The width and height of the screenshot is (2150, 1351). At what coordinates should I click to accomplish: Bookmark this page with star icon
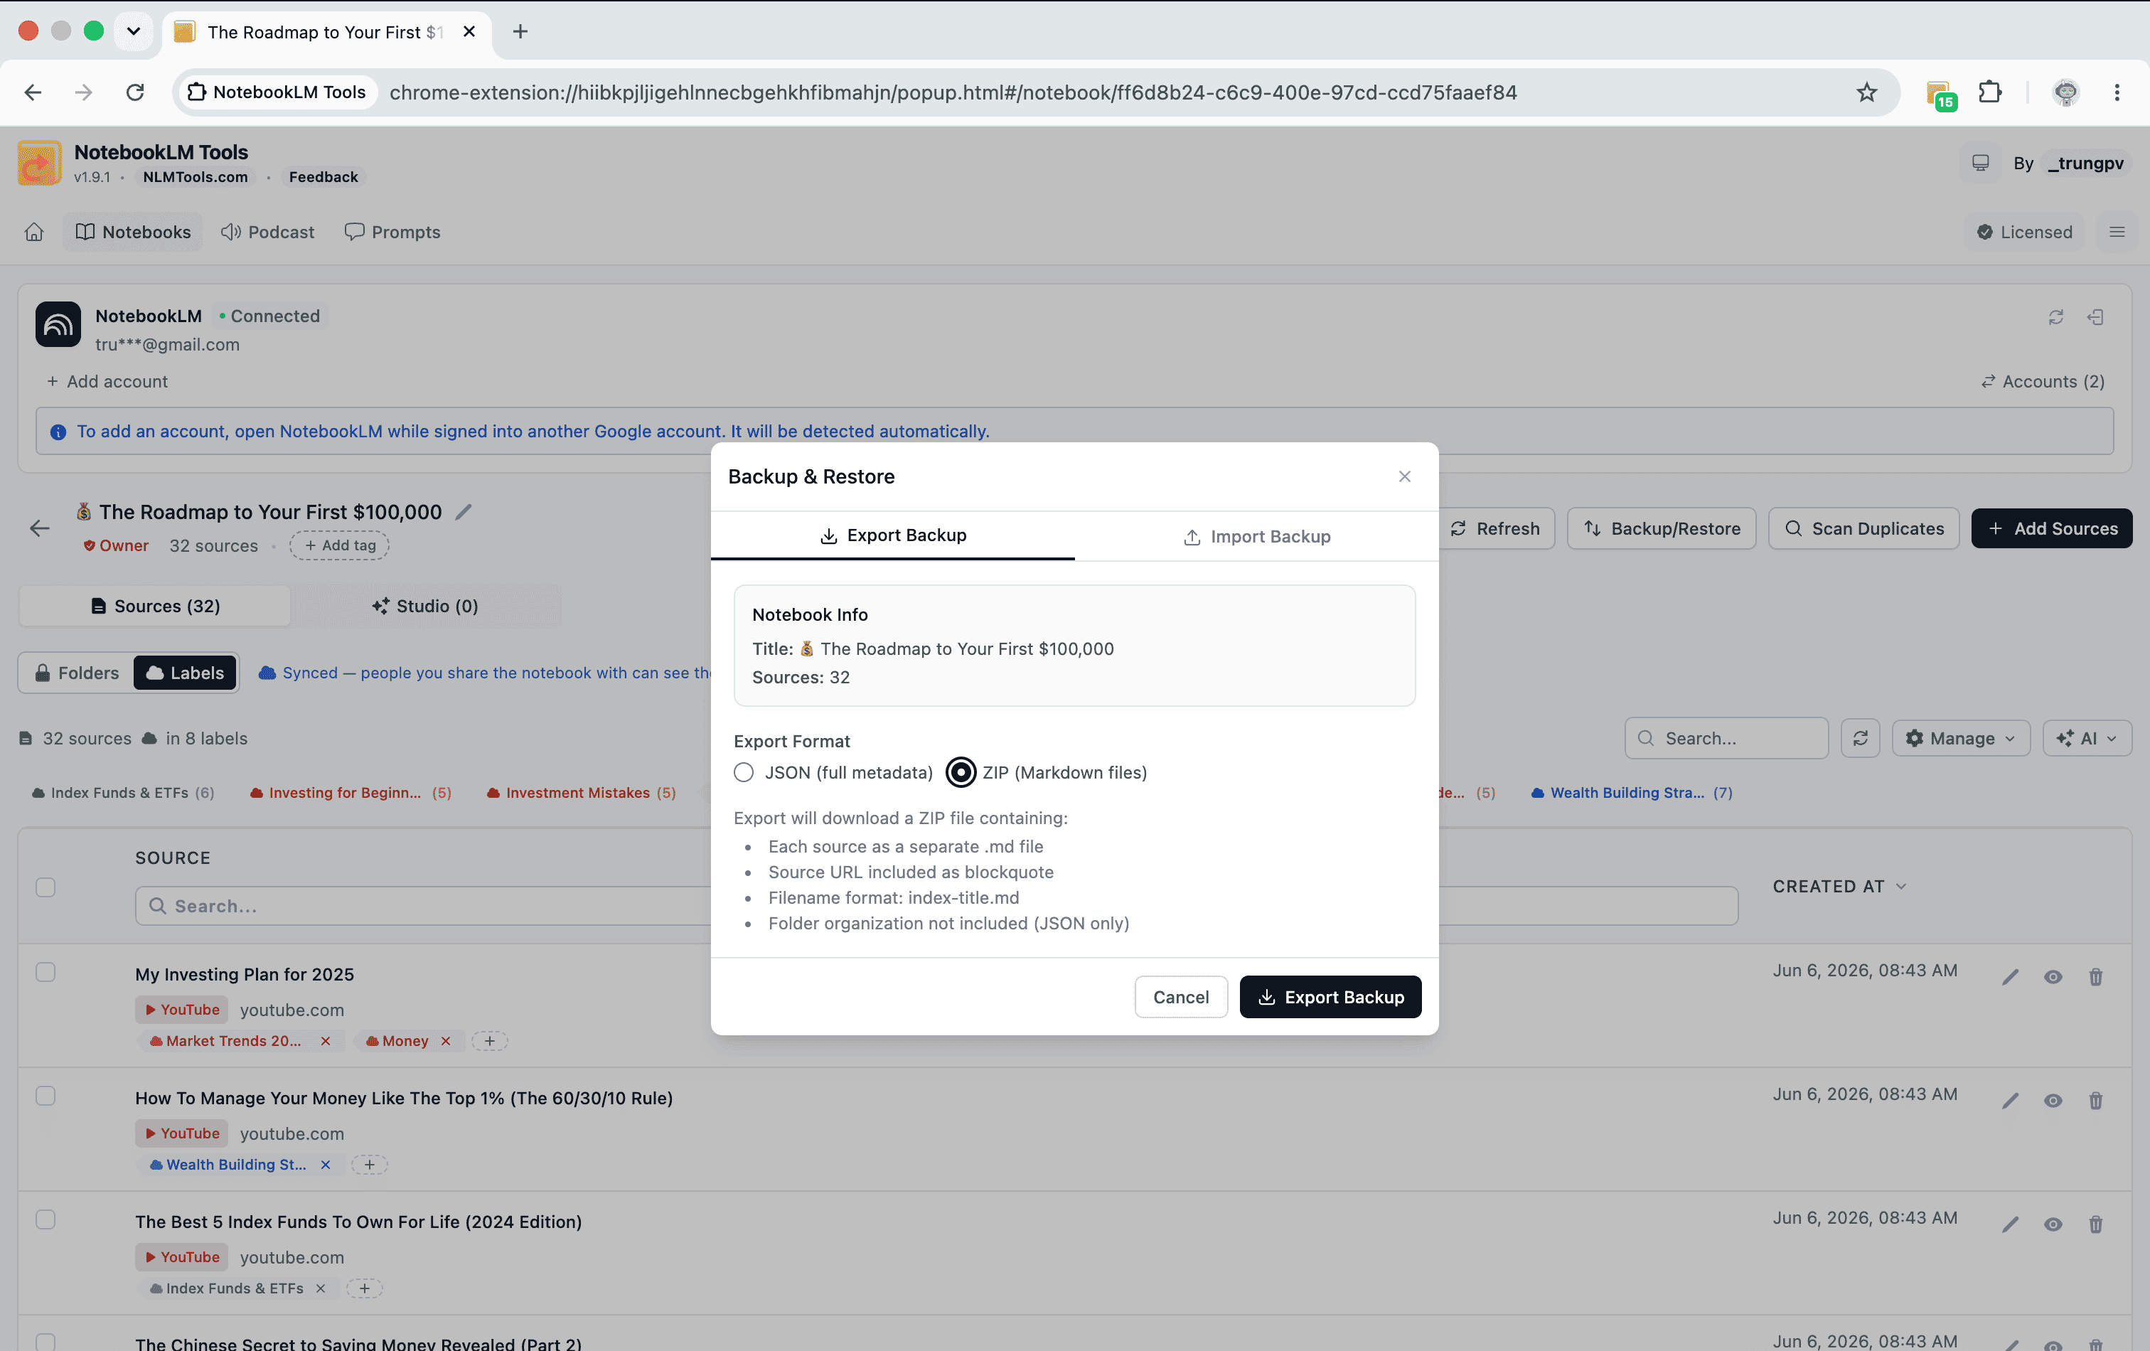coord(1866,92)
